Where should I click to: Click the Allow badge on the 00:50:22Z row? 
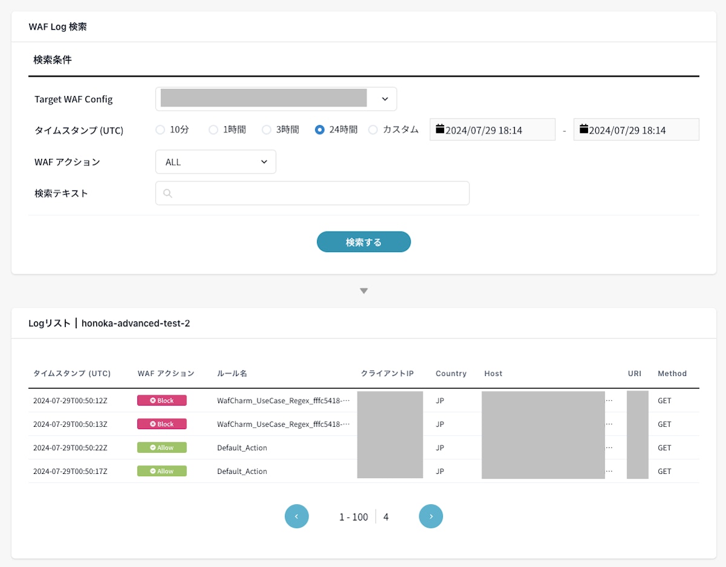coord(162,448)
